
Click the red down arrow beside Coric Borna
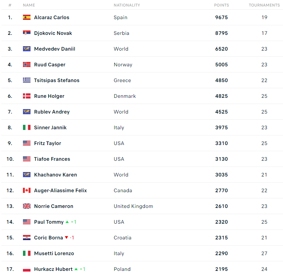(66, 237)
